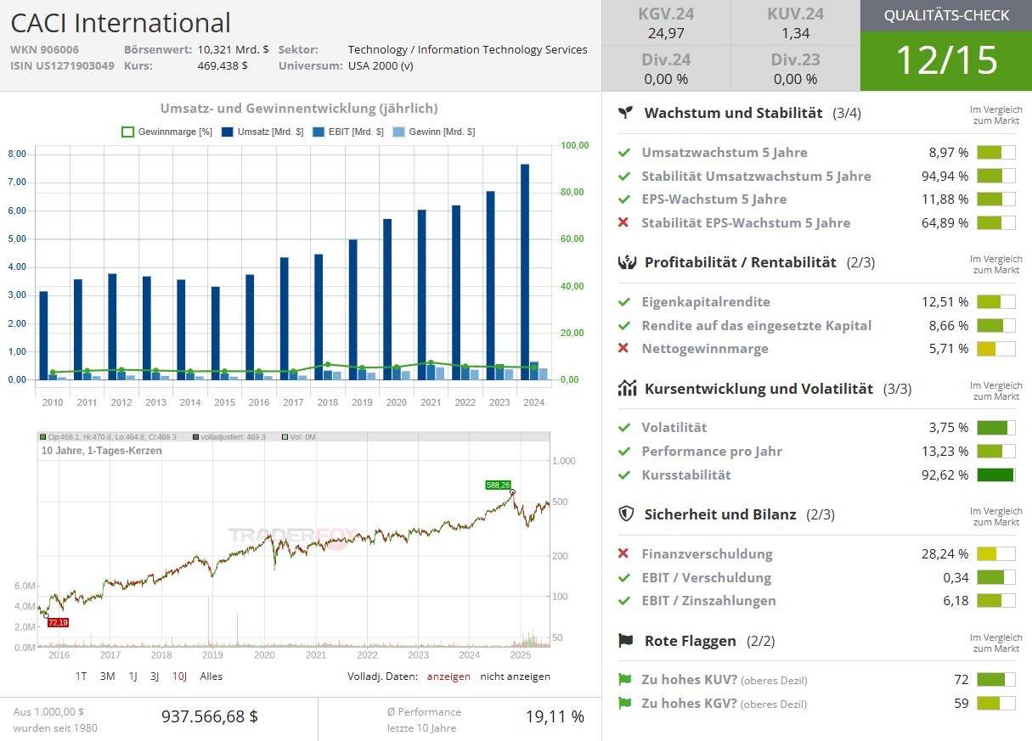
Task: Click the CACI International company title
Action: (121, 23)
